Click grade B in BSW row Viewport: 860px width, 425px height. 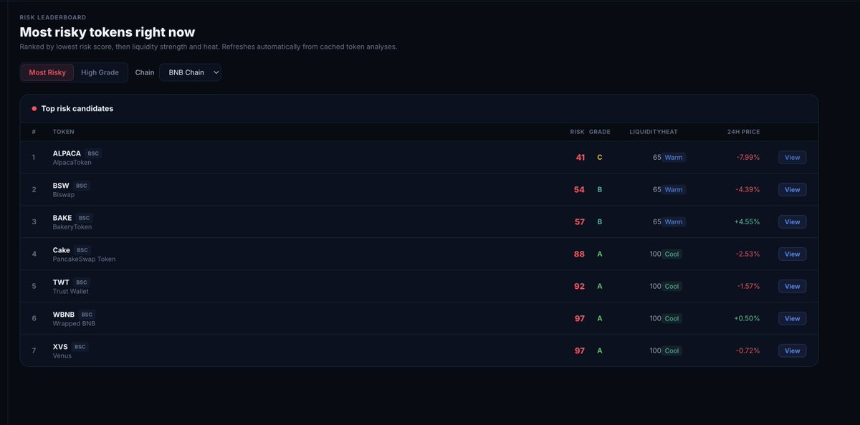600,190
